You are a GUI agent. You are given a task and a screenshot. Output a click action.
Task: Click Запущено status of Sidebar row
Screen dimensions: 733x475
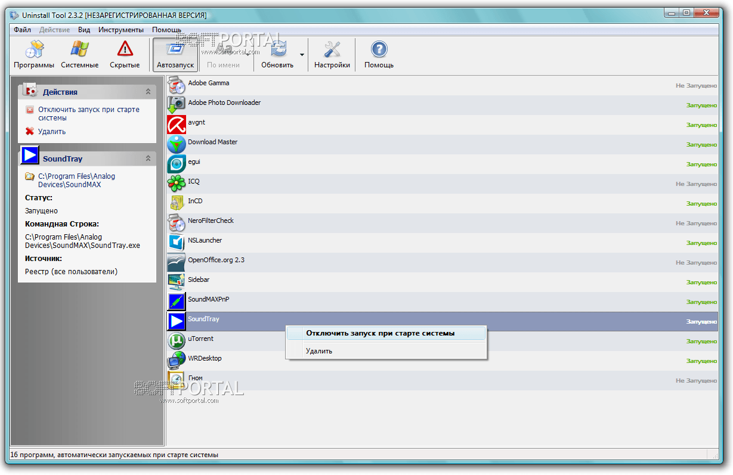pyautogui.click(x=701, y=282)
